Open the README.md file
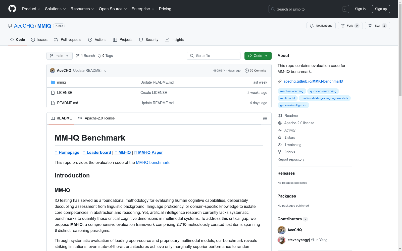The height and width of the screenshot is (251, 402). (68, 103)
